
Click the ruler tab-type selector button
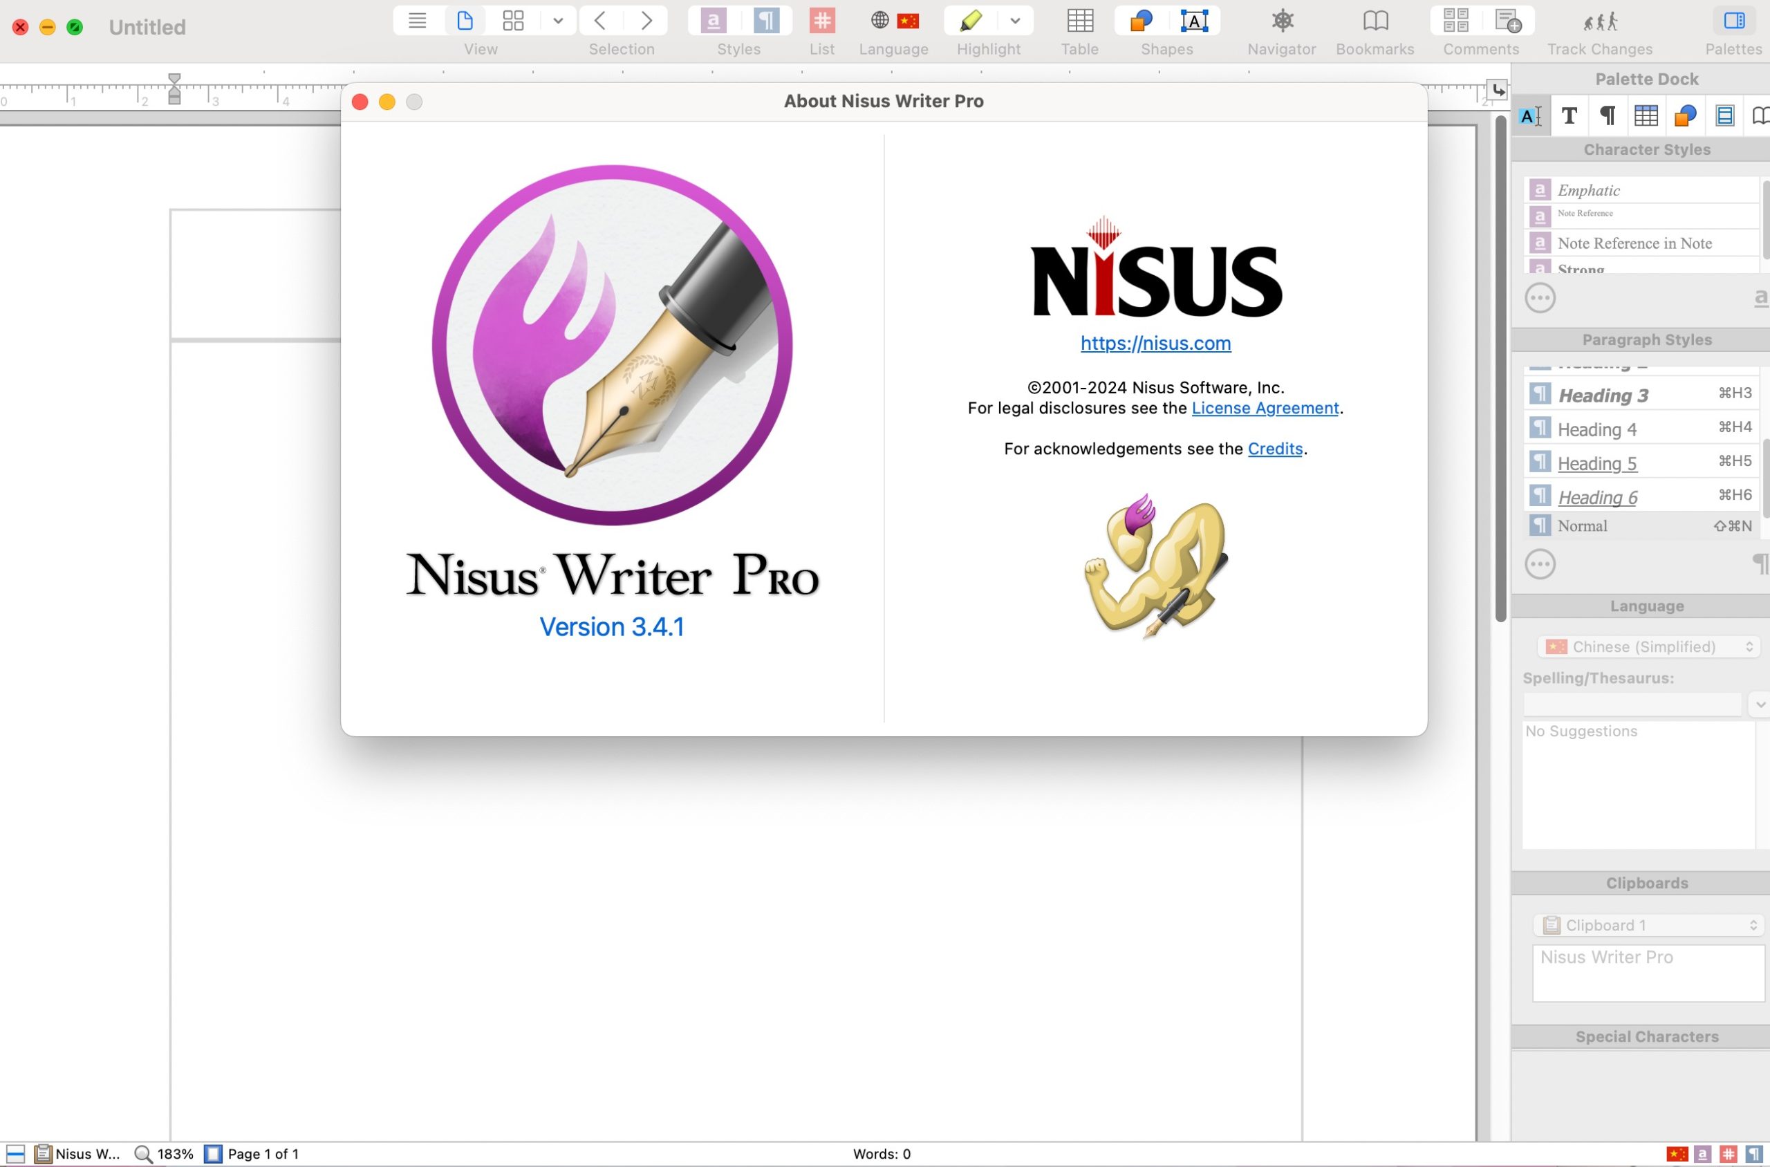pyautogui.click(x=1498, y=90)
